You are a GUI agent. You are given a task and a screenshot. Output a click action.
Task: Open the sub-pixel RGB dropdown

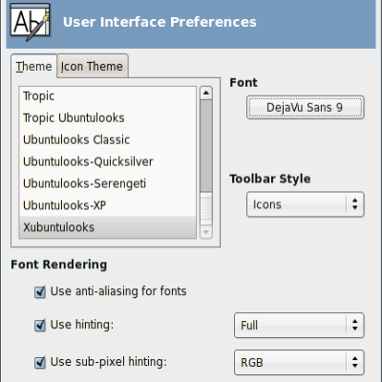tap(299, 362)
